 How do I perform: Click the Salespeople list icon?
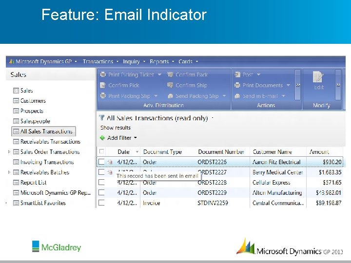(x=16, y=121)
